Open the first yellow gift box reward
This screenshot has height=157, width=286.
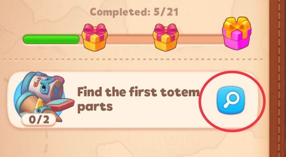[x=94, y=38]
